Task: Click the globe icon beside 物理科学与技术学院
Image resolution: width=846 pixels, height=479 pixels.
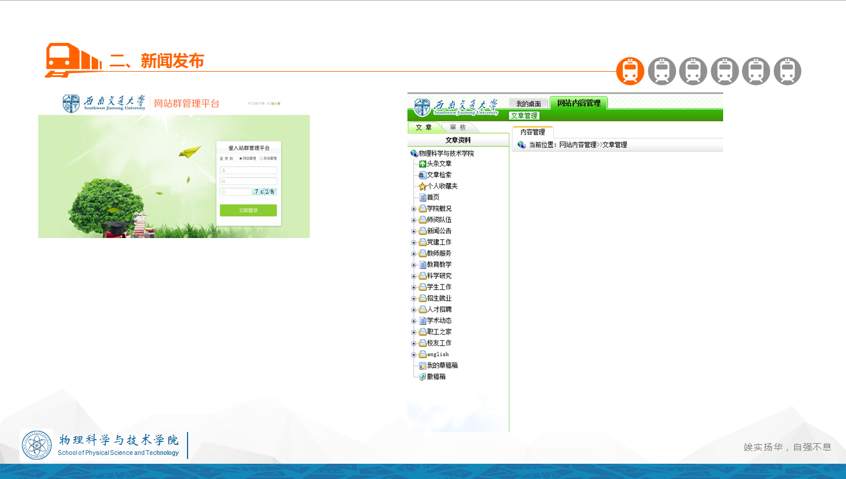Action: tap(414, 153)
